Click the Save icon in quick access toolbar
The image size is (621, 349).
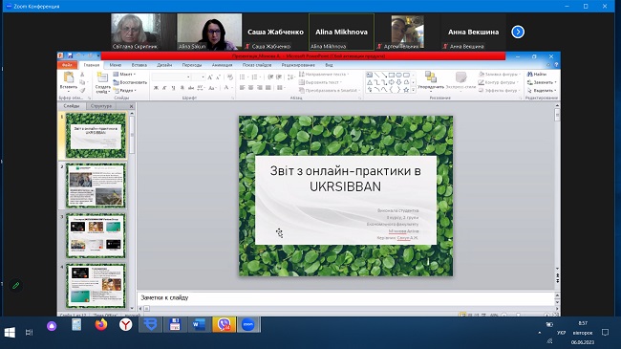tap(70, 55)
